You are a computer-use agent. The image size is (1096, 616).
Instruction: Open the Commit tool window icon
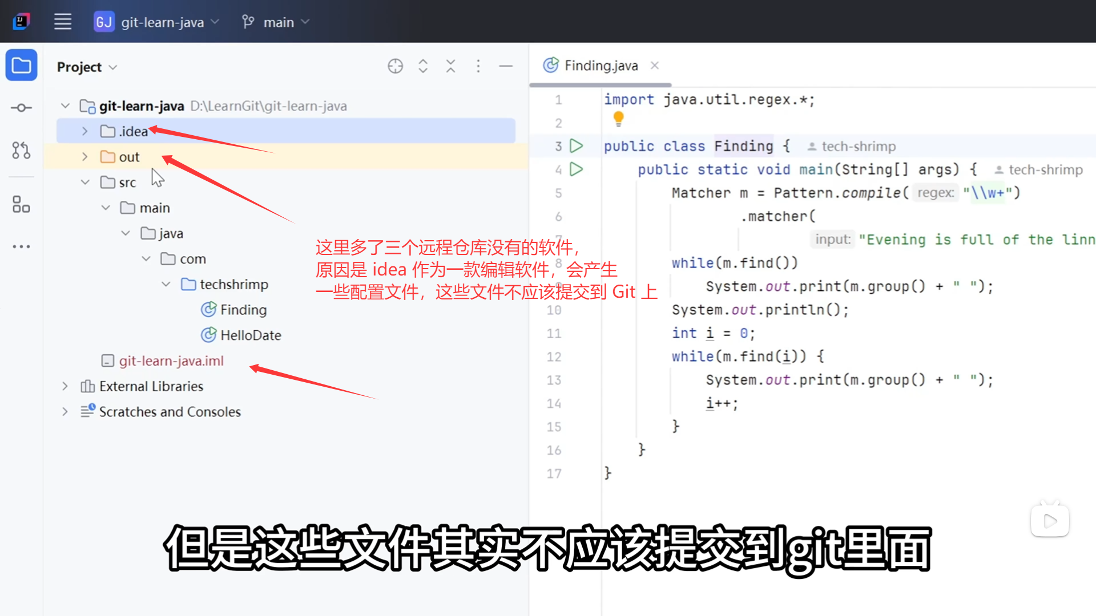pos(21,108)
